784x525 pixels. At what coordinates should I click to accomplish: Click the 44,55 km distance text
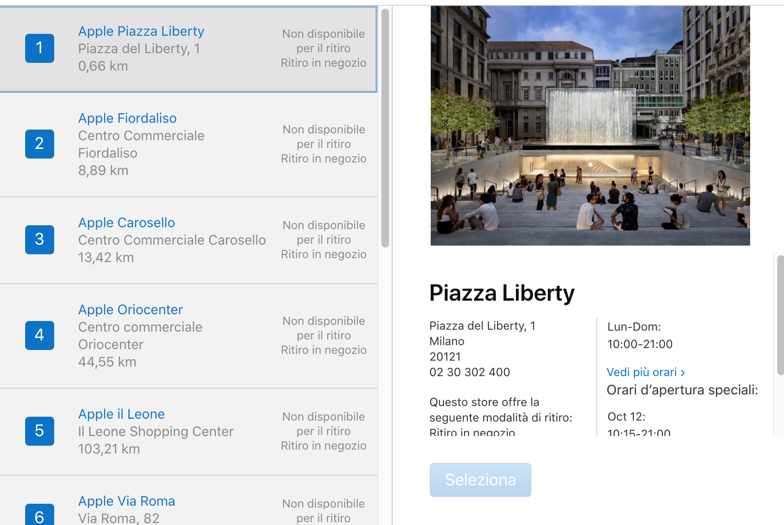pyautogui.click(x=107, y=362)
